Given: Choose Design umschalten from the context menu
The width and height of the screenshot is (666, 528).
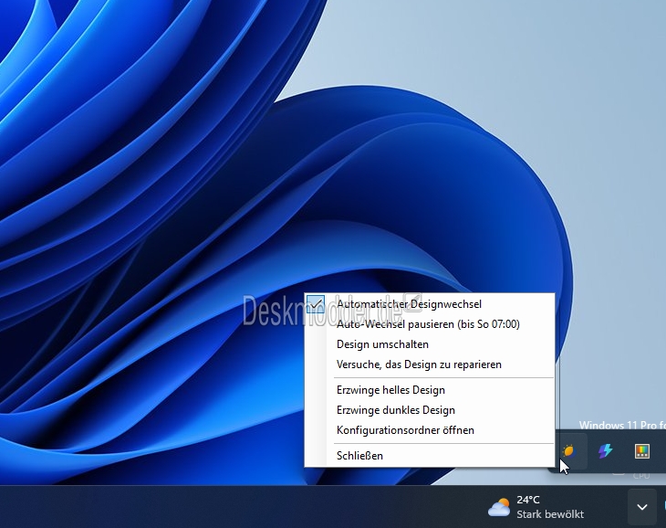Looking at the screenshot, I should pyautogui.click(x=430, y=344).
